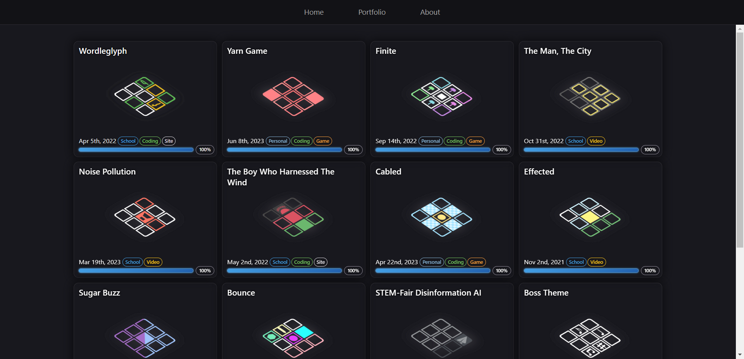
Task: Click the Finite card progress bar
Action: 432,150
